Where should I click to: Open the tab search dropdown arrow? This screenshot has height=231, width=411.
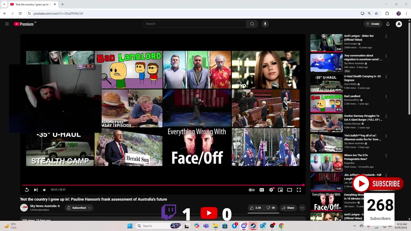4,4
